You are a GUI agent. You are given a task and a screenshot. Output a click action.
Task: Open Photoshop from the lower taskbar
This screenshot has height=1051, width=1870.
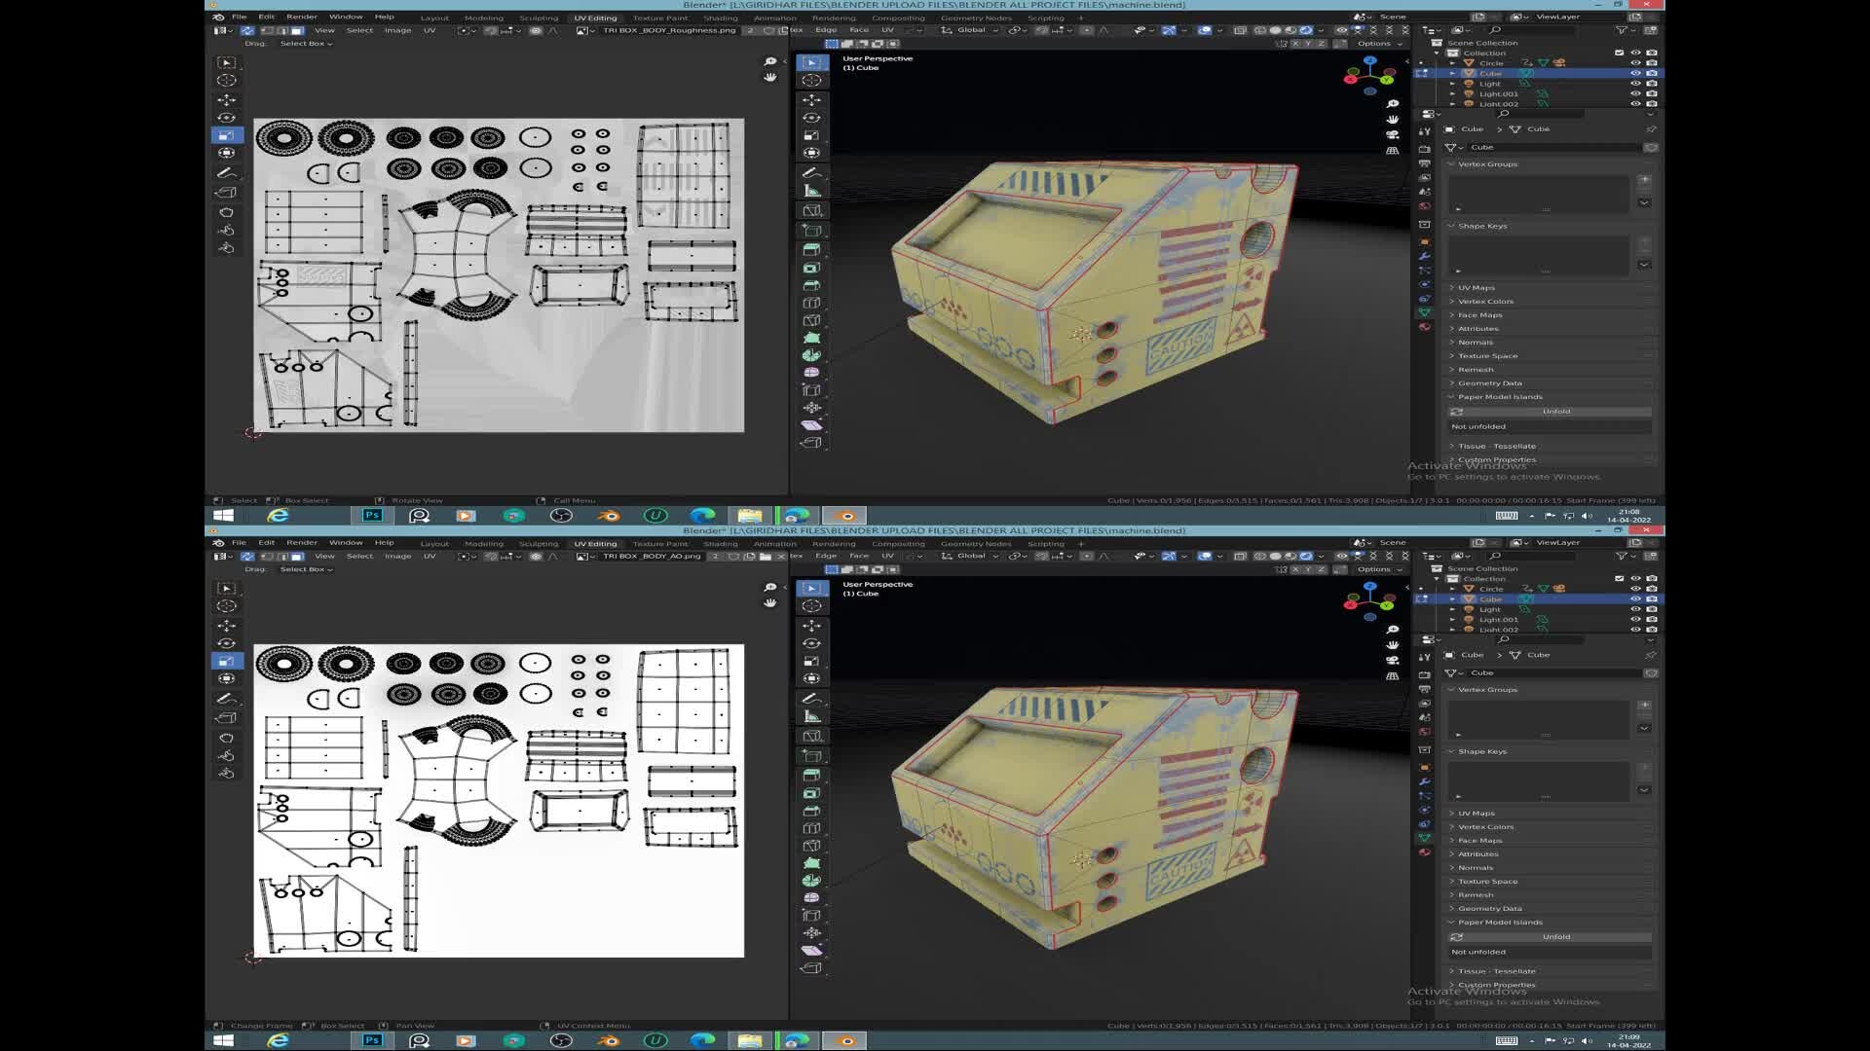(372, 1040)
